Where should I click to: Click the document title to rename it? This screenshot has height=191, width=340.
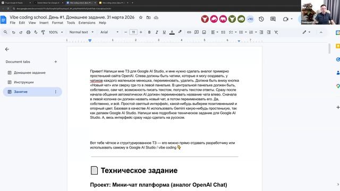pyautogui.click(x=72, y=18)
